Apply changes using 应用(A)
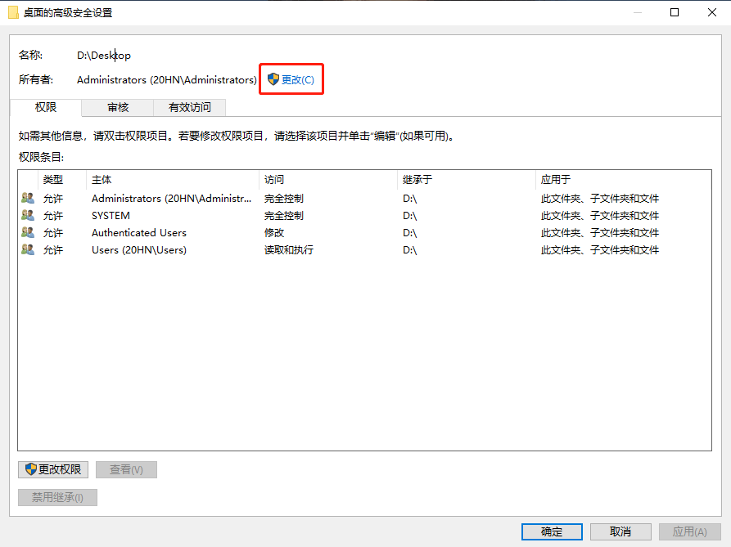Screen dimensions: 731x547 [689, 531]
